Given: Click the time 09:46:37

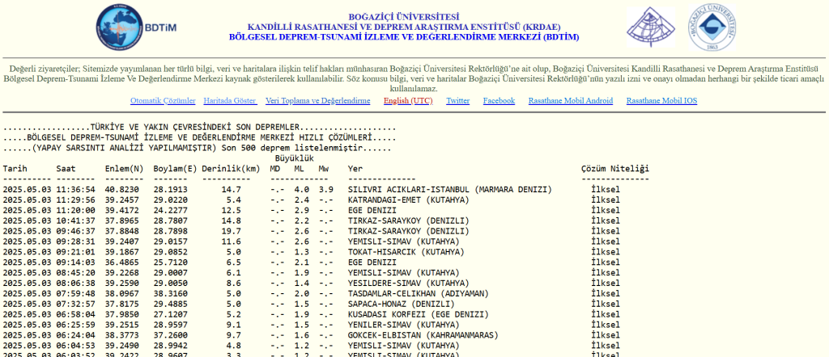Looking at the screenshot, I should click(x=75, y=231).
